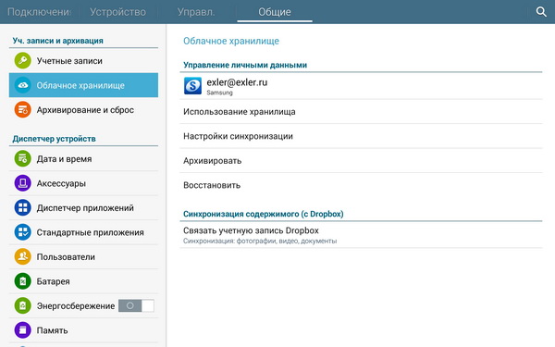Open Связать учетную запись Dropbox
This screenshot has width=555, height=347.
tap(361, 235)
